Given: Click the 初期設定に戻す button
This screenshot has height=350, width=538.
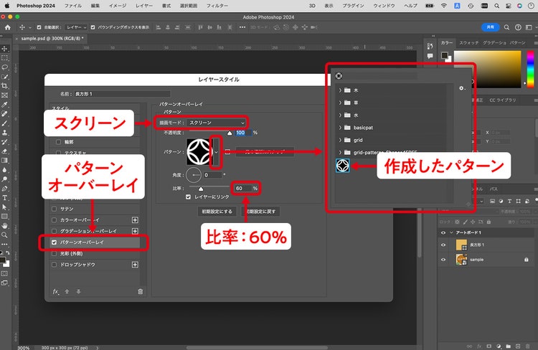Looking at the screenshot, I should pos(261,212).
